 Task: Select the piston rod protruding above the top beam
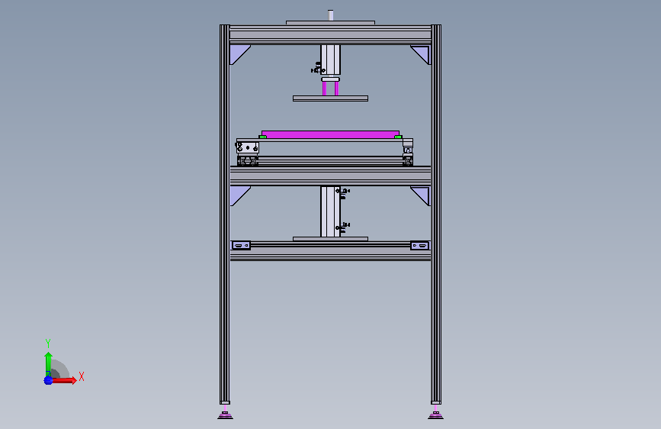[x=331, y=15]
